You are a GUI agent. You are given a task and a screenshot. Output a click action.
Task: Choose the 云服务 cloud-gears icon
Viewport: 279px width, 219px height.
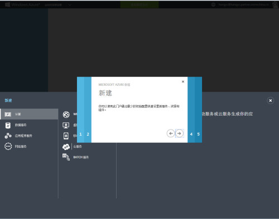pyautogui.click(x=66, y=147)
